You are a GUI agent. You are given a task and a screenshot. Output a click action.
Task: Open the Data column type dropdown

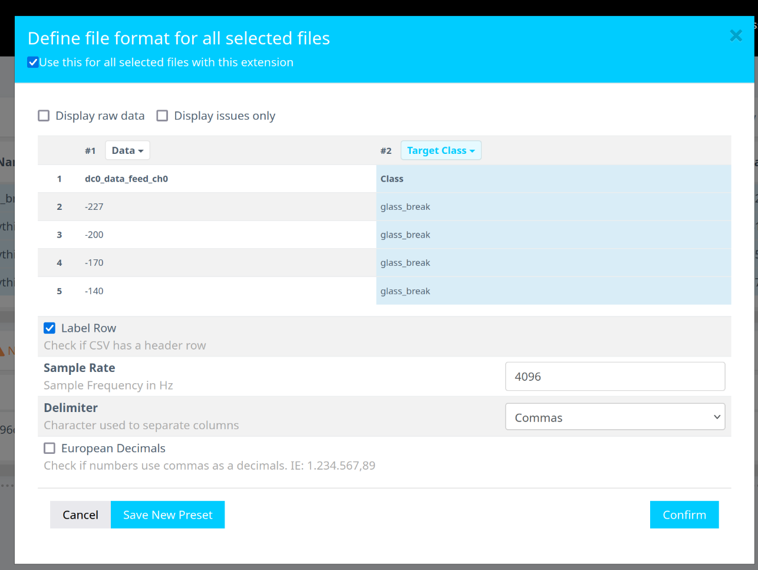point(127,150)
